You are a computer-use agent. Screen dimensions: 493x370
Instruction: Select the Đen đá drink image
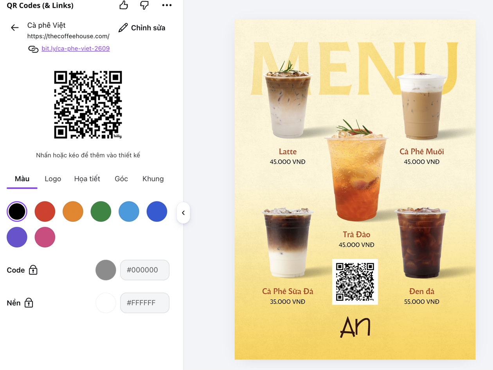pos(421,243)
